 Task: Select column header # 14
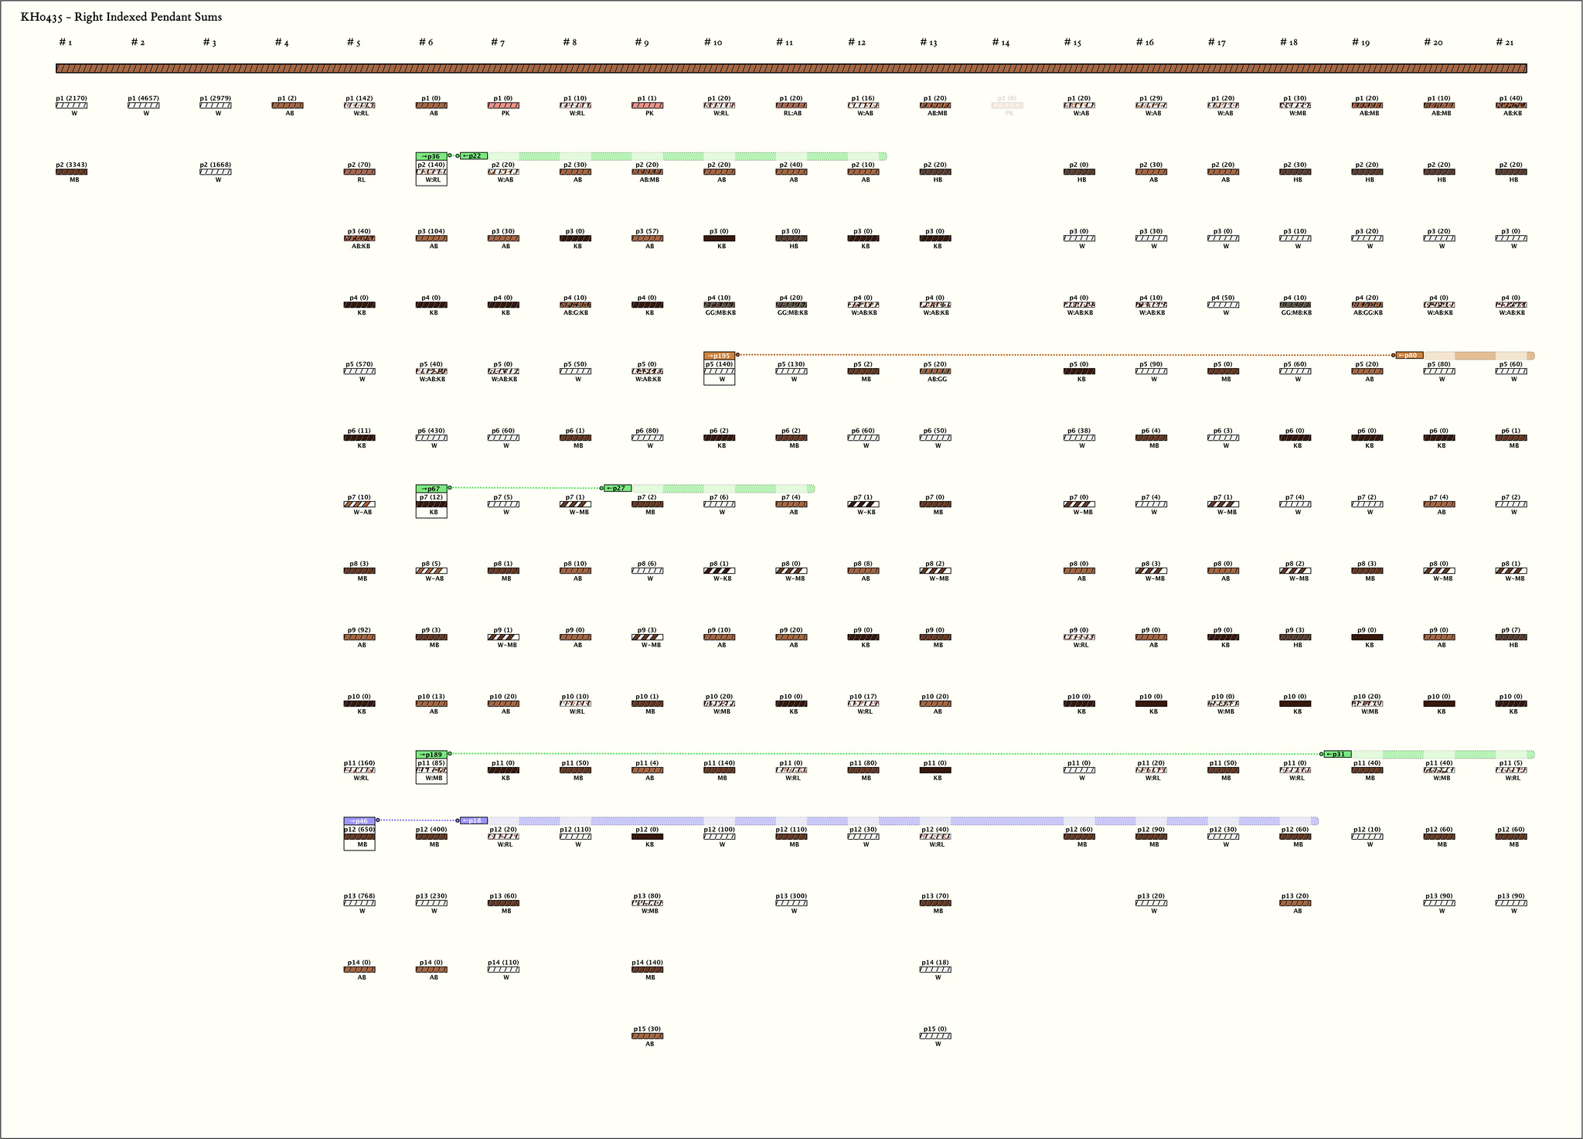coord(1000,43)
